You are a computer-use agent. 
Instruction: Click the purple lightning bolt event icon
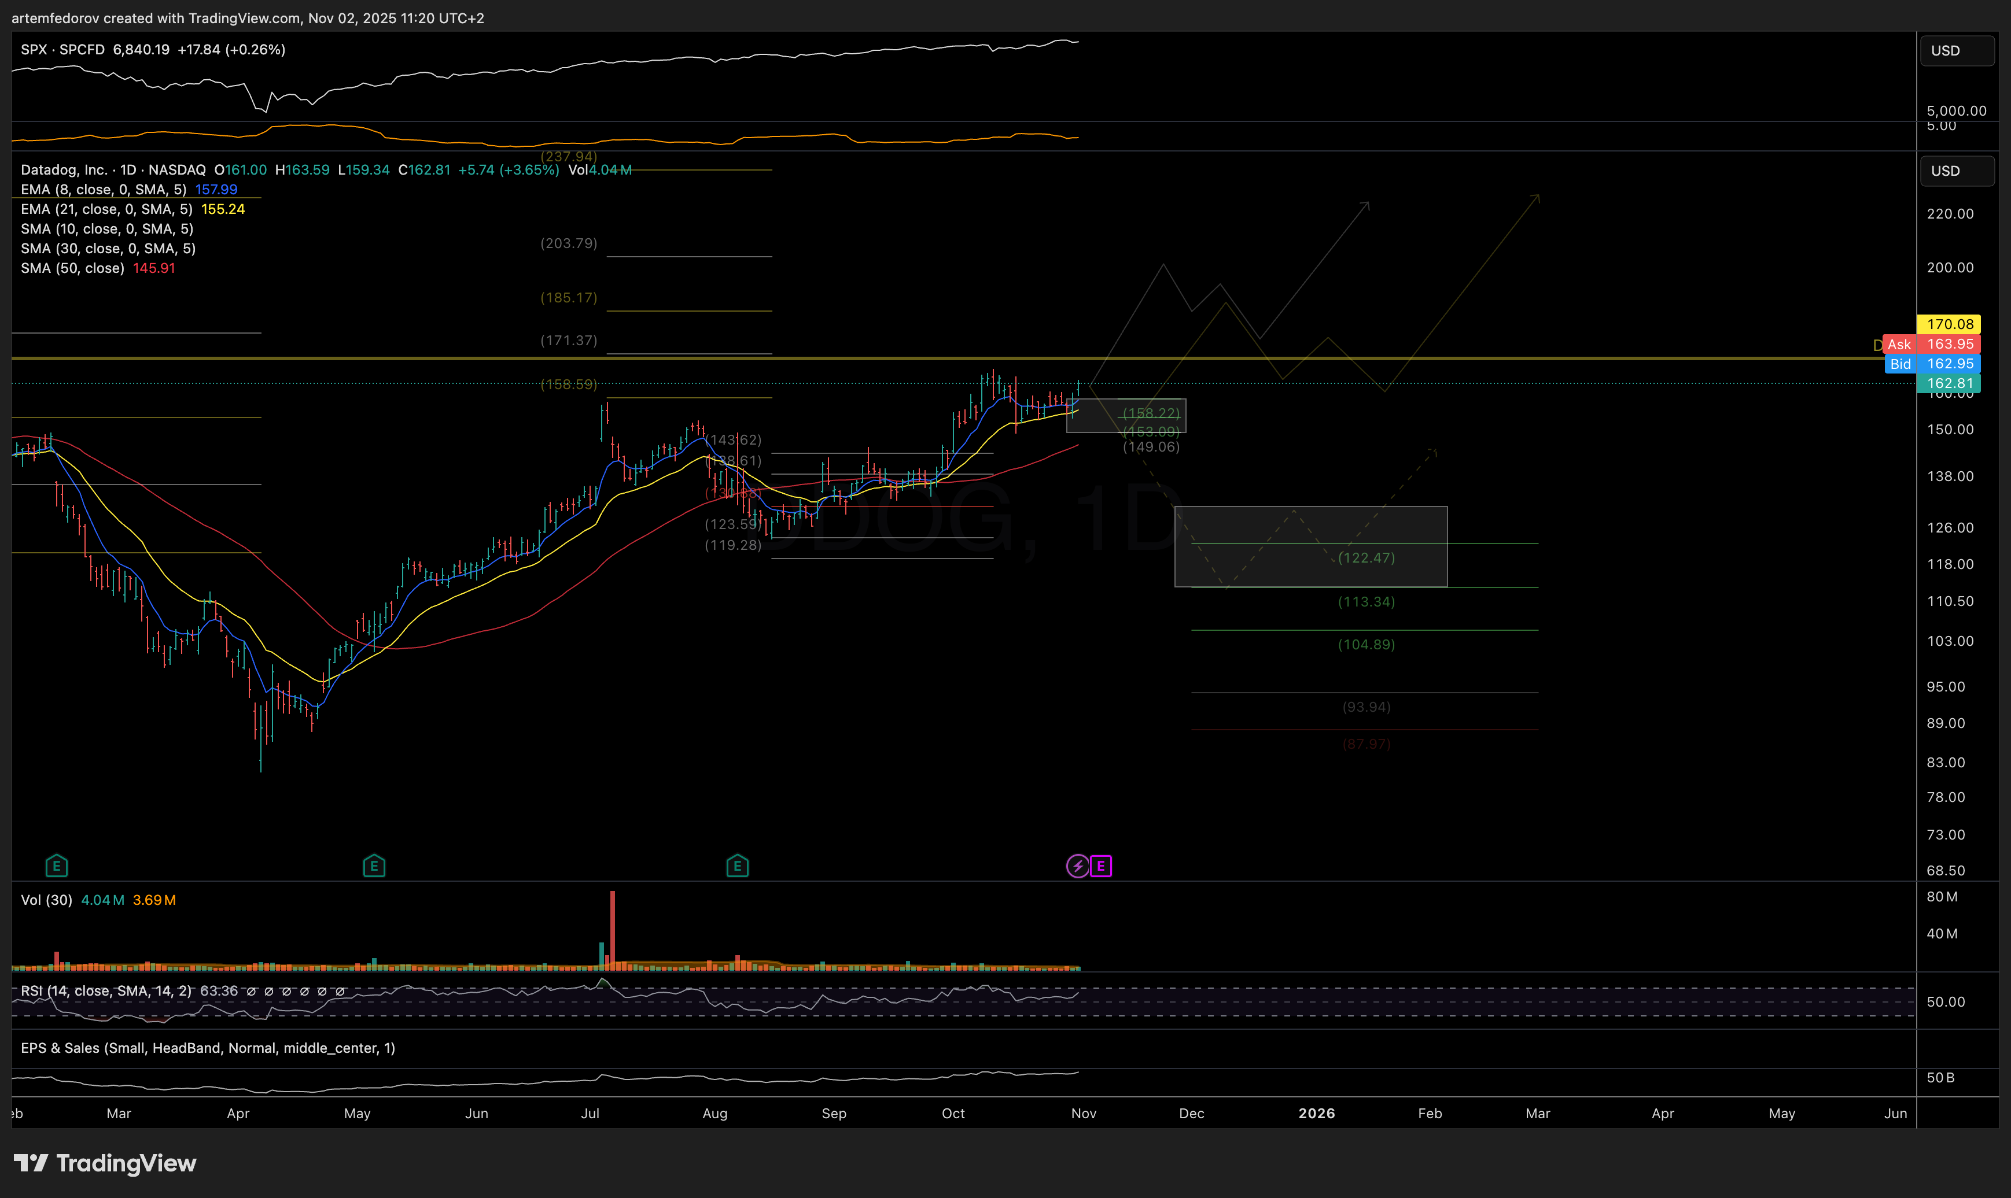click(1077, 866)
